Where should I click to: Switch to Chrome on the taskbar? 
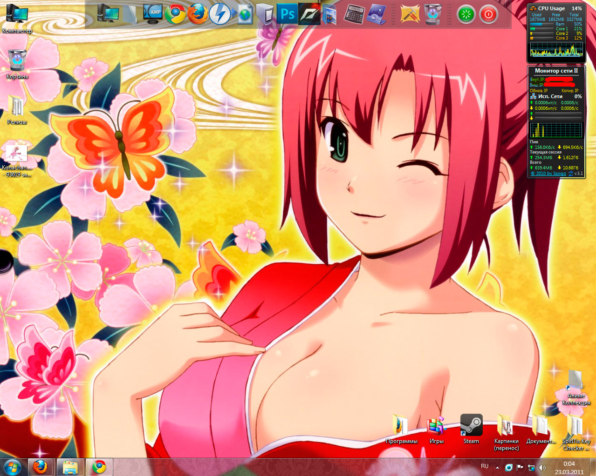tap(99, 467)
